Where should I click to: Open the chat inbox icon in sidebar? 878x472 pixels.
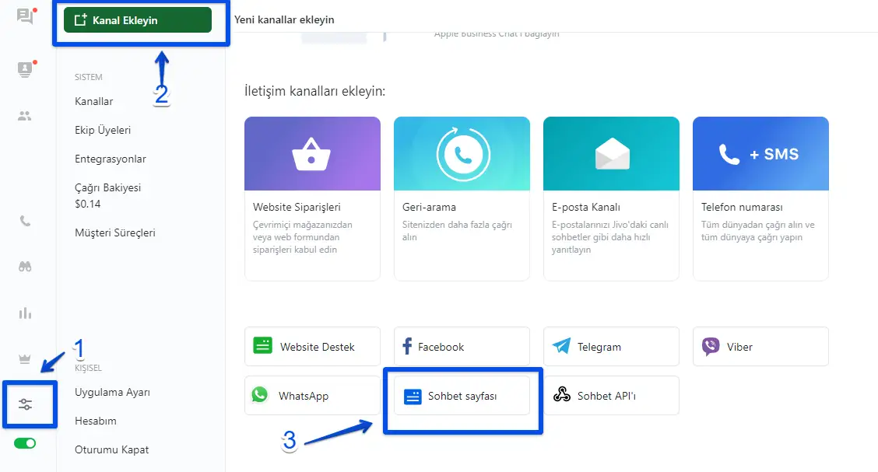click(x=25, y=16)
